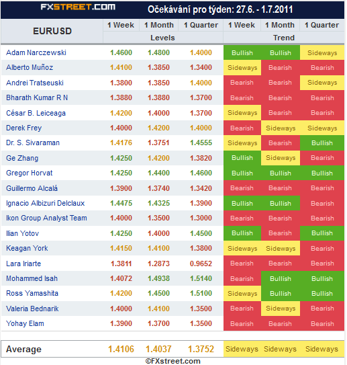Select Ignacio Albizuri Delclaux's 1.4475 week level
Image resolution: width=347 pixels, height=365 pixels.
[121, 203]
